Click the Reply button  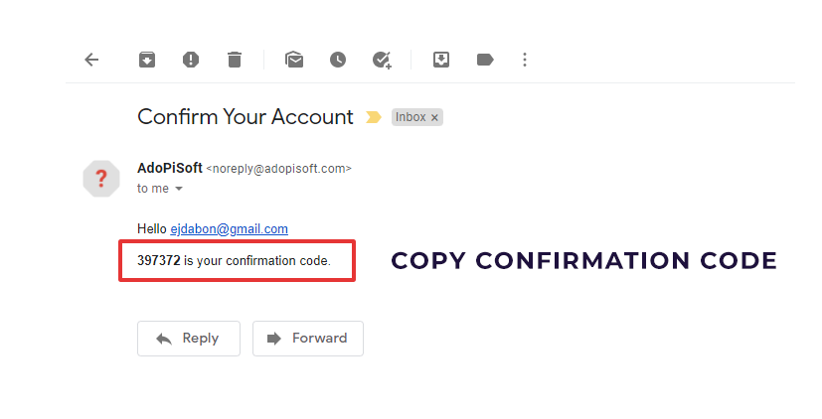tap(189, 339)
